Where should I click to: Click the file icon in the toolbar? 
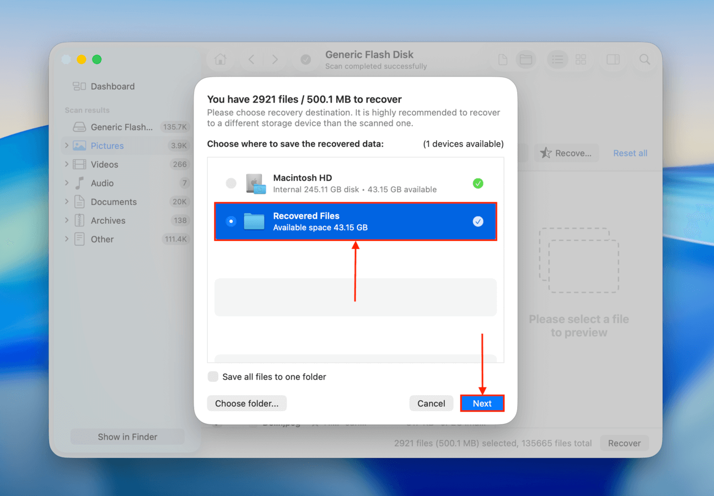(x=502, y=60)
